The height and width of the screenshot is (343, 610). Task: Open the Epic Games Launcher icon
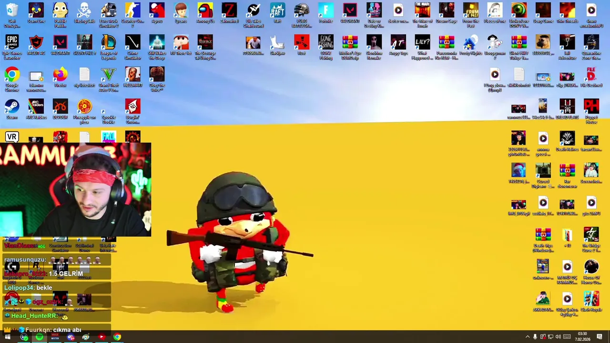pos(12,47)
